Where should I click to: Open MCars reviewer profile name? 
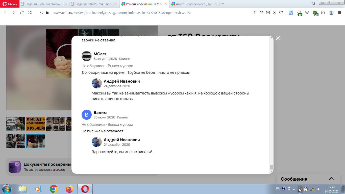(x=100, y=54)
